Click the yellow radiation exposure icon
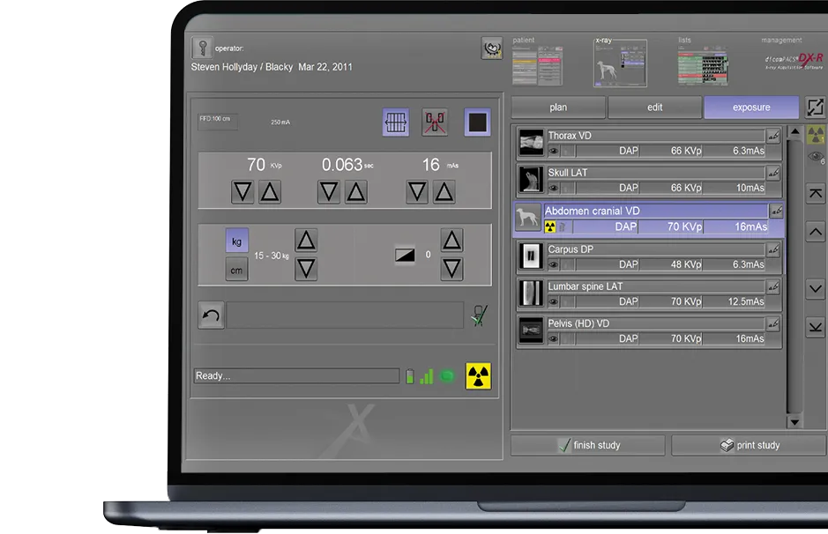 click(x=478, y=376)
